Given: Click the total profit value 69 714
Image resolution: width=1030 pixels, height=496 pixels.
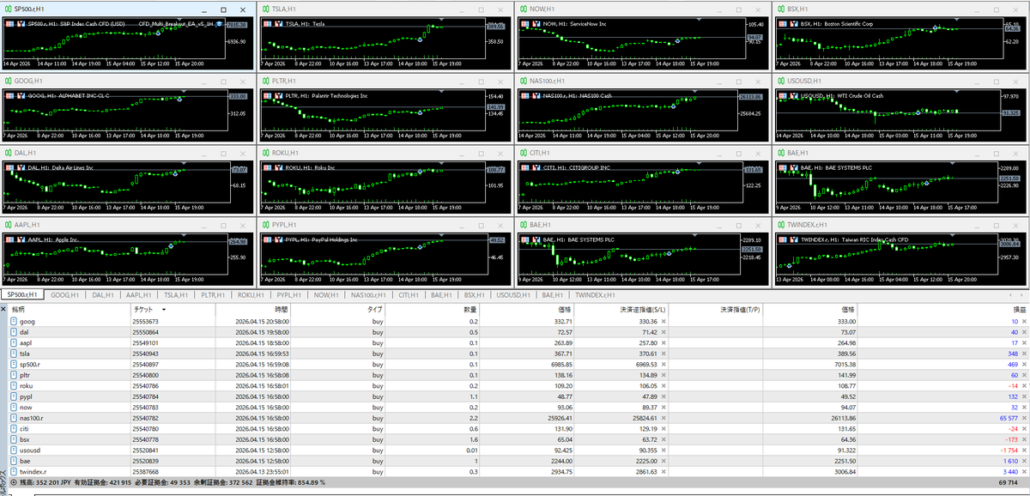Looking at the screenshot, I should tap(1010, 483).
